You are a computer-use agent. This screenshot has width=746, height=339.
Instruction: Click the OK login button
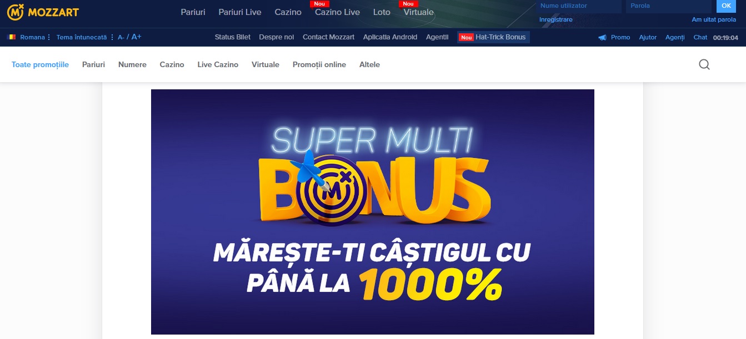click(727, 6)
